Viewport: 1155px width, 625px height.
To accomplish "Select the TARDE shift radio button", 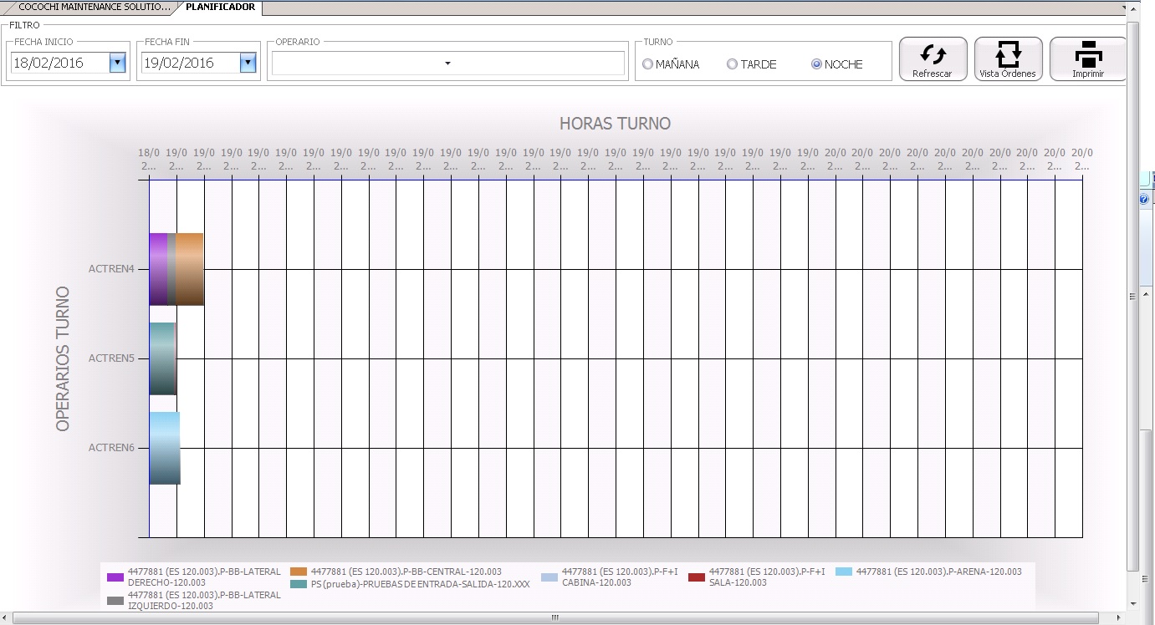I will pyautogui.click(x=733, y=64).
